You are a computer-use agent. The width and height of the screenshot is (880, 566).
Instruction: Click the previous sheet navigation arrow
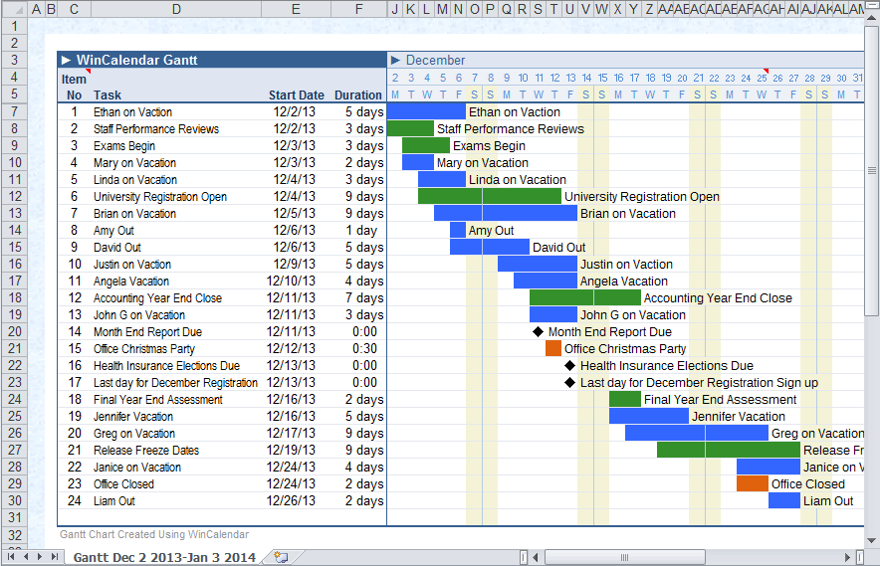tap(27, 557)
